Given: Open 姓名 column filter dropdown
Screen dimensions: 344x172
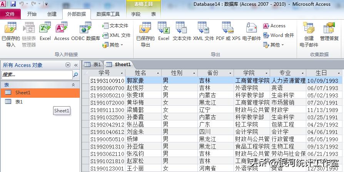Looking at the screenshot, I should (x=158, y=73).
